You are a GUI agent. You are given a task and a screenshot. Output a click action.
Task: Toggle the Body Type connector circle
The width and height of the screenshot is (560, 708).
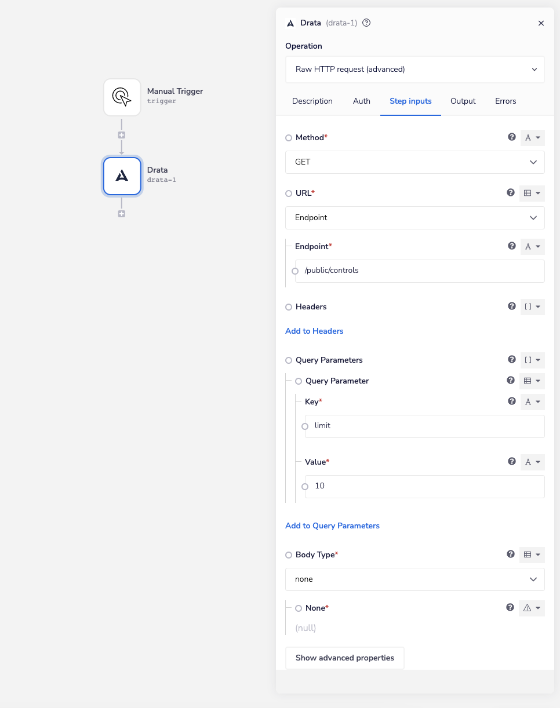click(x=289, y=555)
